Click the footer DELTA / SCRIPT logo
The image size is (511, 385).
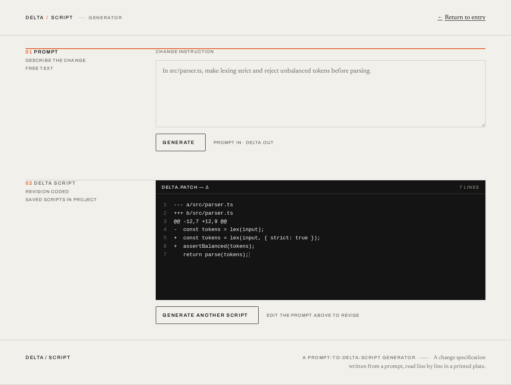click(x=48, y=357)
